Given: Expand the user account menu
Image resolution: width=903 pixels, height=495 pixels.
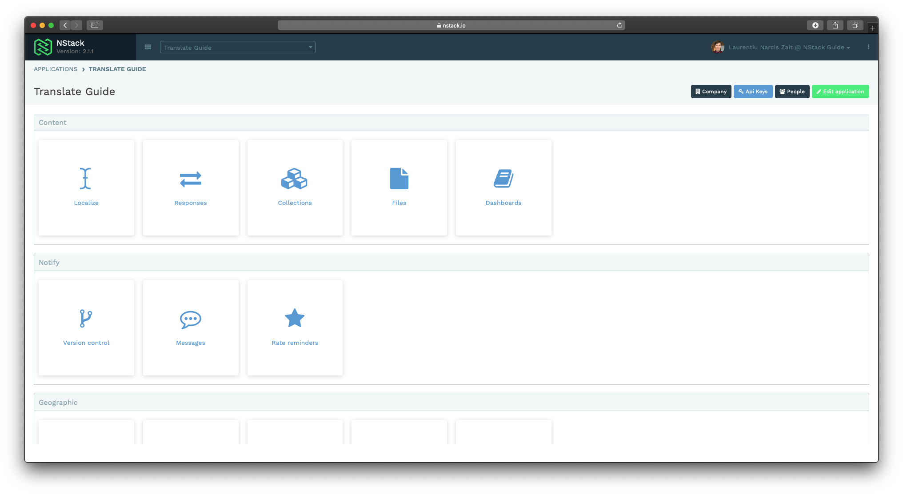Looking at the screenshot, I should [x=849, y=47].
